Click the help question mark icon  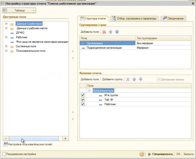coord(142,154)
